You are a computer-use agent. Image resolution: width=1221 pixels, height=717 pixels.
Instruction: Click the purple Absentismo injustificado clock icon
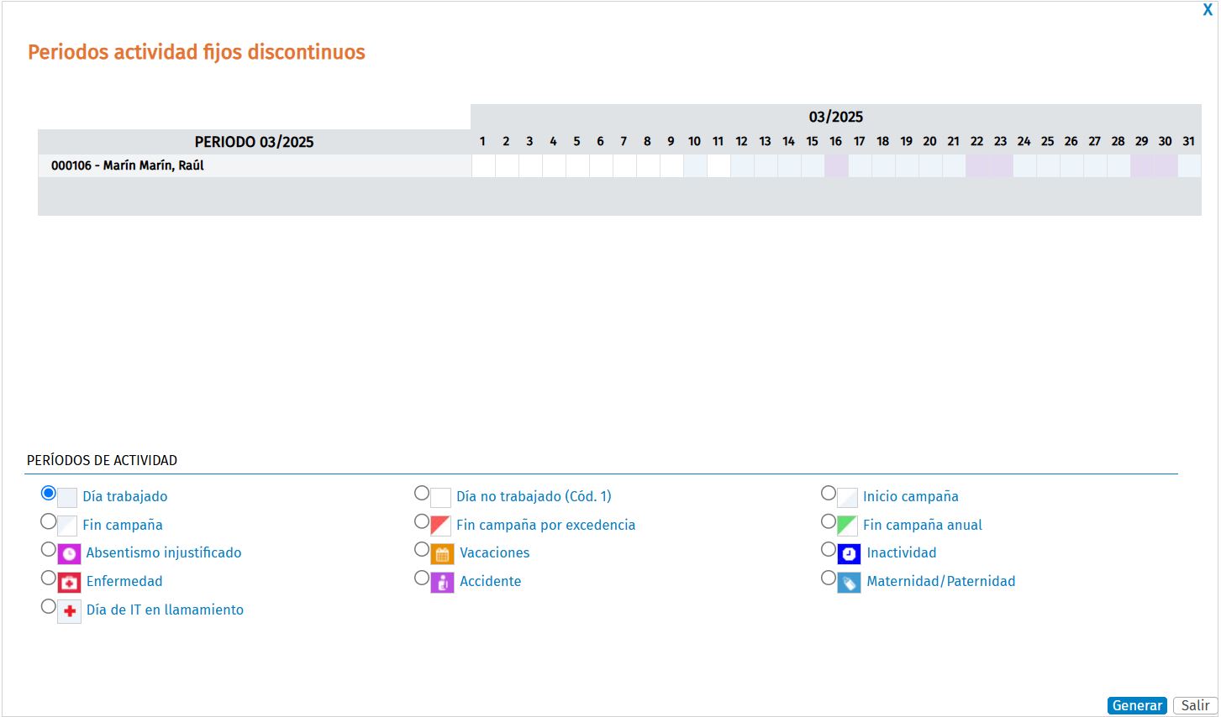(x=69, y=553)
